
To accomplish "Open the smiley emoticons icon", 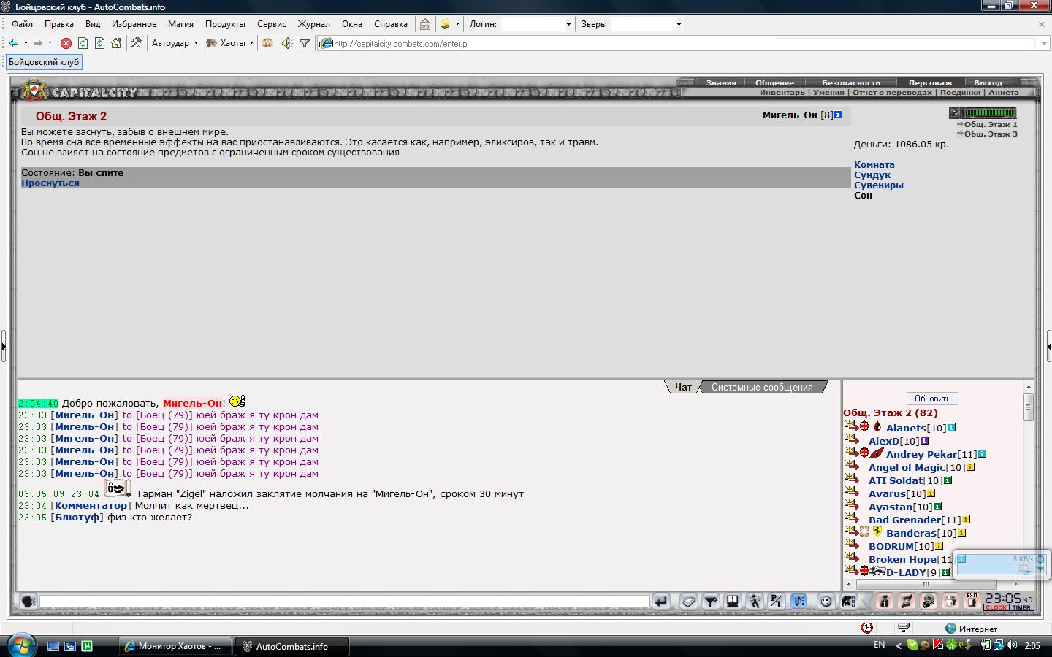I will (826, 601).
